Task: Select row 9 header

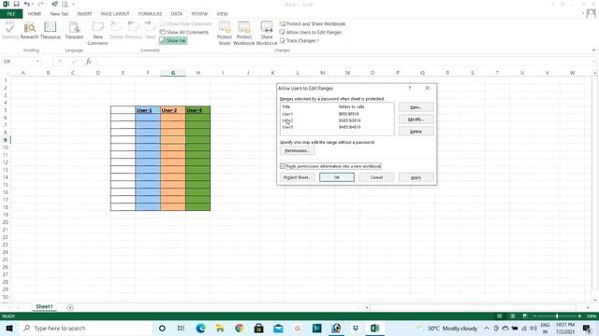Action: [6, 140]
